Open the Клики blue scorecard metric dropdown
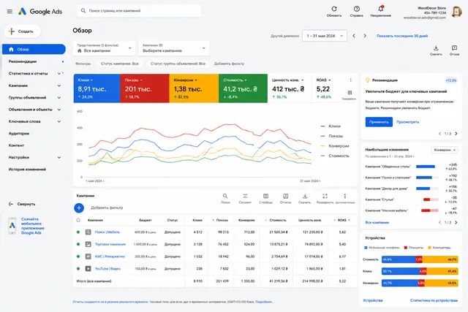Viewport: 468px width, 312px height. 86,80
